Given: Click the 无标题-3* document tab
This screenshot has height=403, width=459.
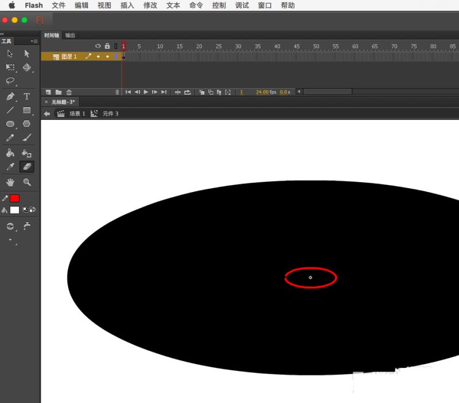Looking at the screenshot, I should [x=63, y=102].
